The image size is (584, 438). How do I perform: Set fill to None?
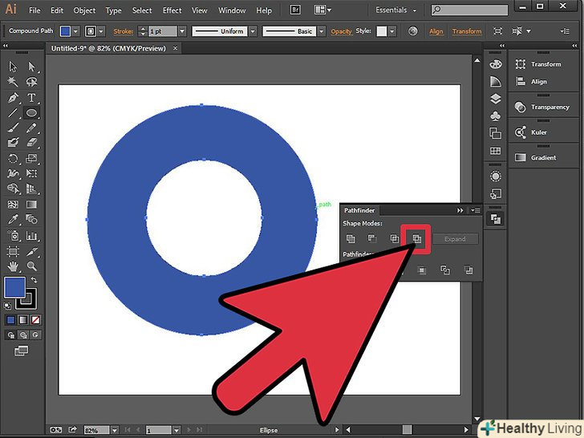34,320
